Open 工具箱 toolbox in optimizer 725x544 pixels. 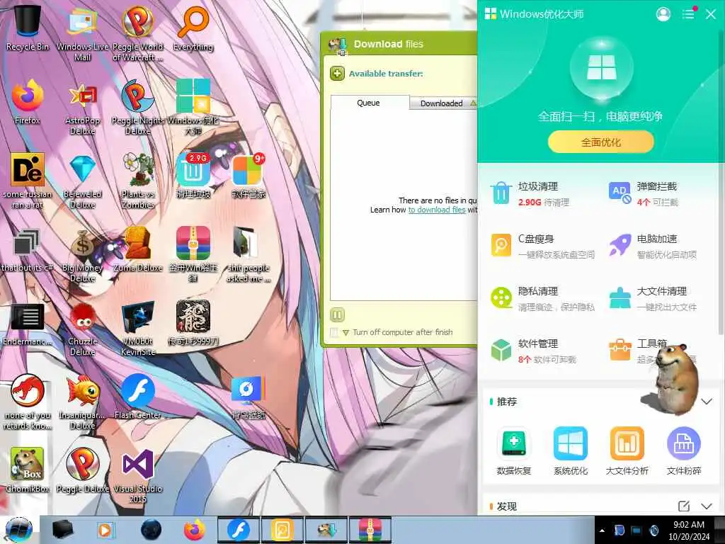click(x=638, y=350)
